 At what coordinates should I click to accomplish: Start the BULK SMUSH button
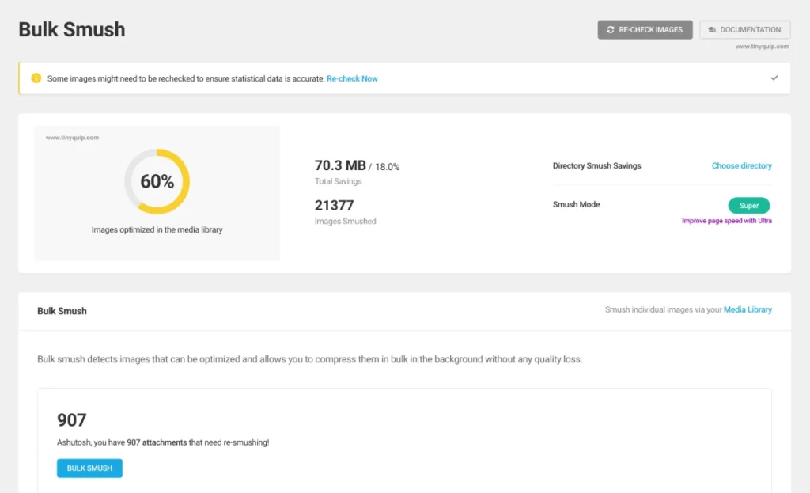pos(89,468)
